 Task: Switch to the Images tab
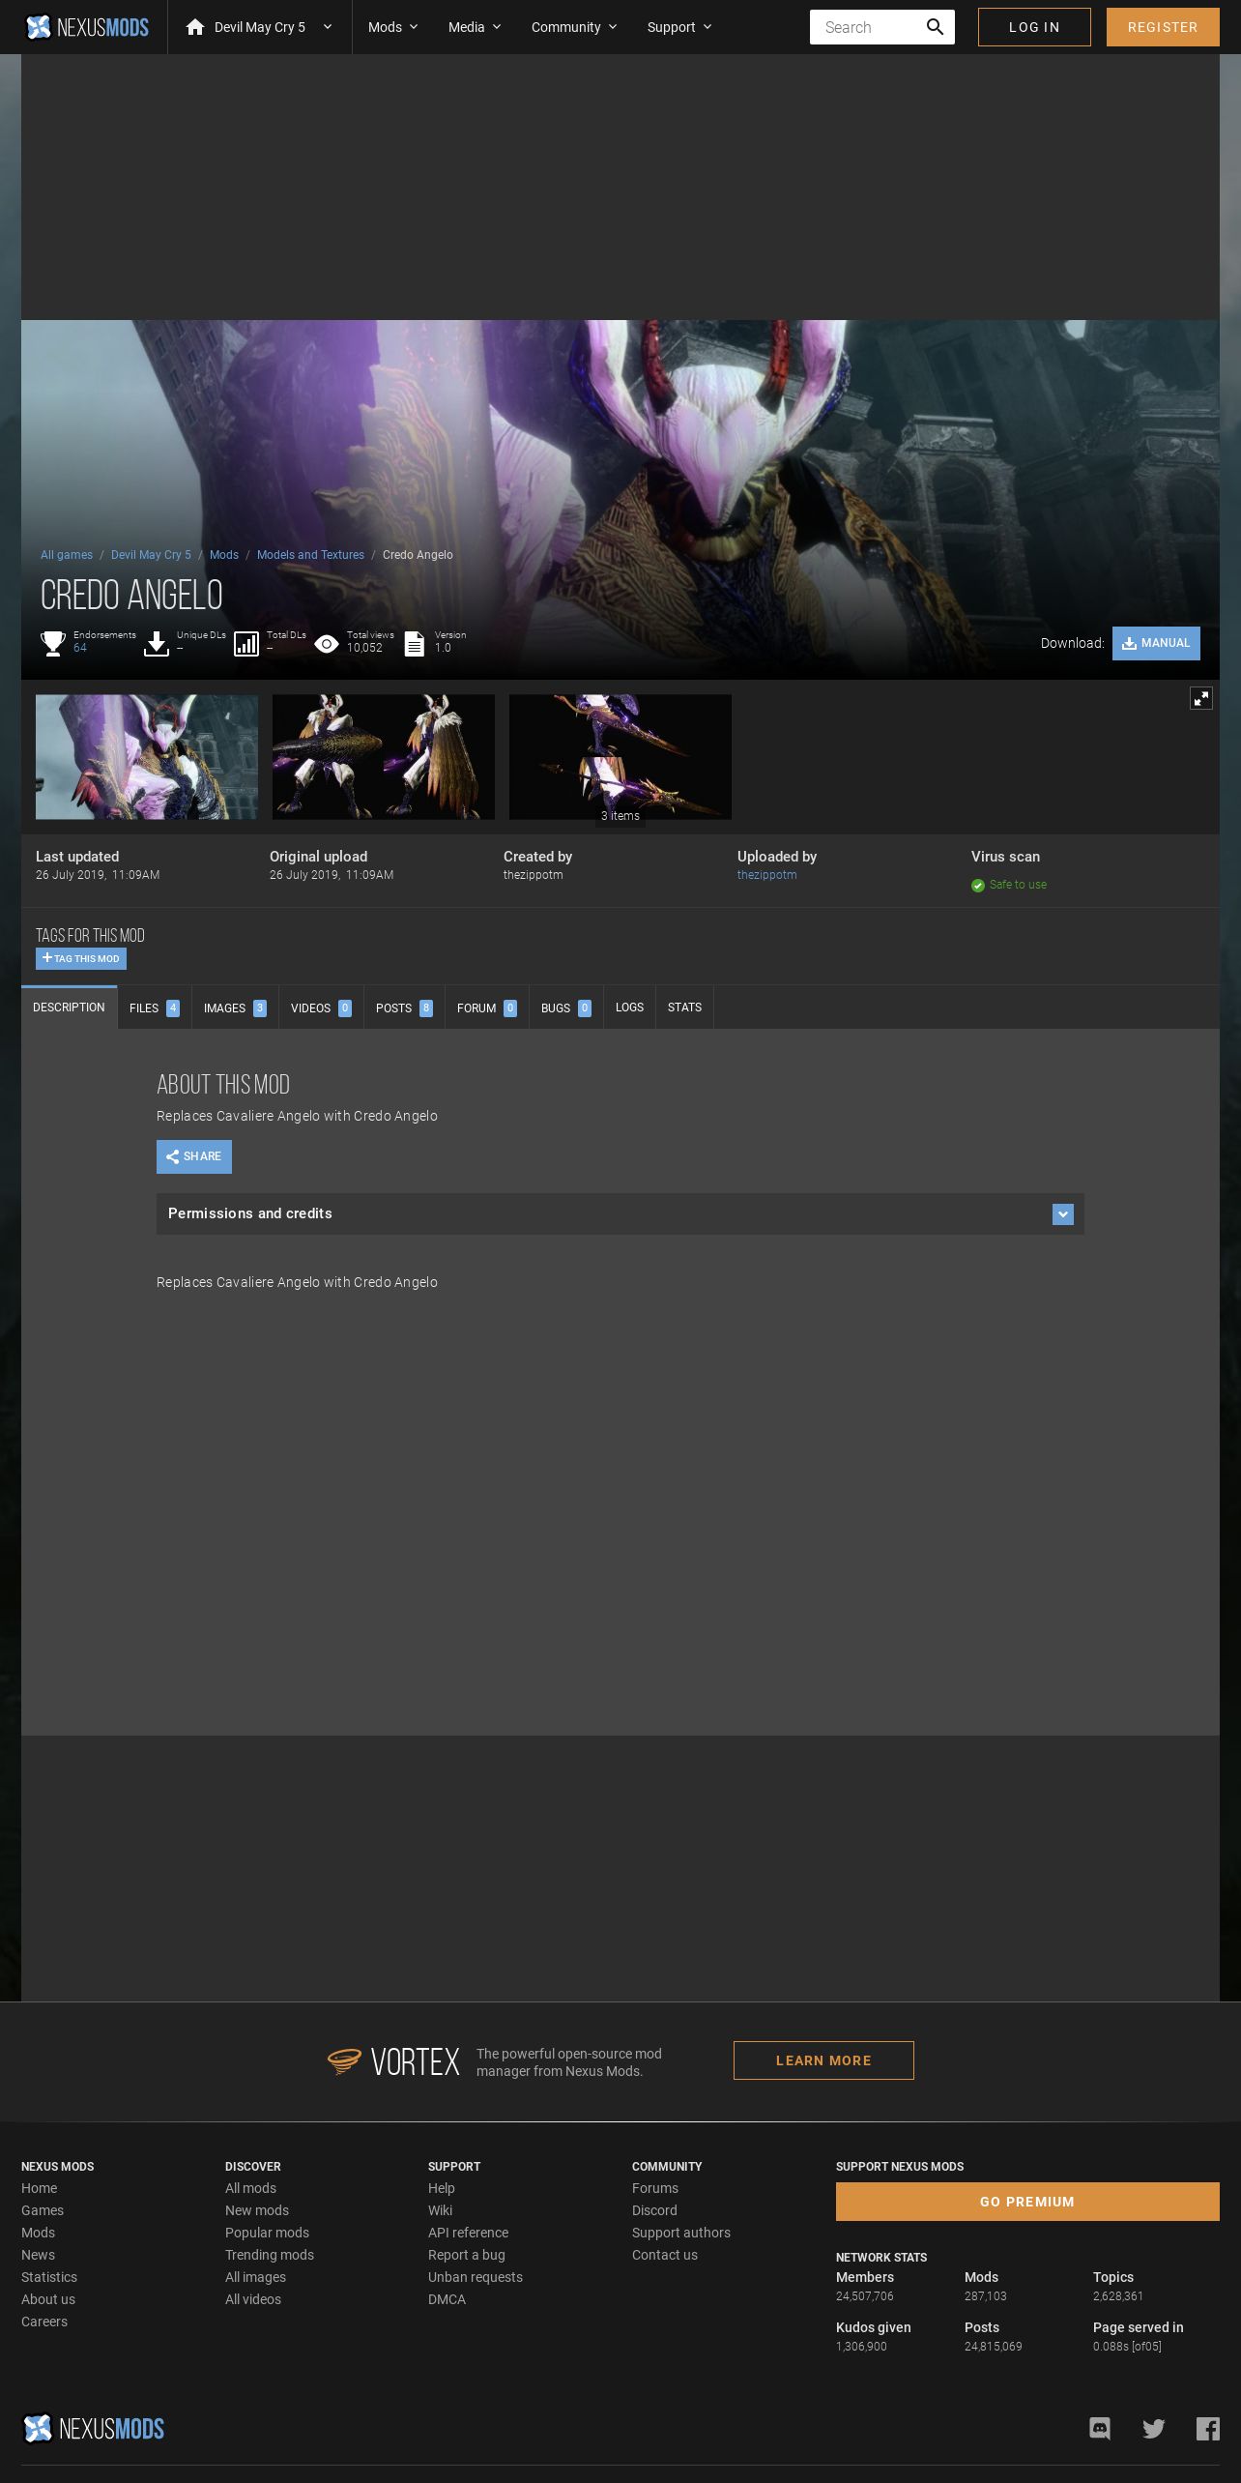[235, 1008]
